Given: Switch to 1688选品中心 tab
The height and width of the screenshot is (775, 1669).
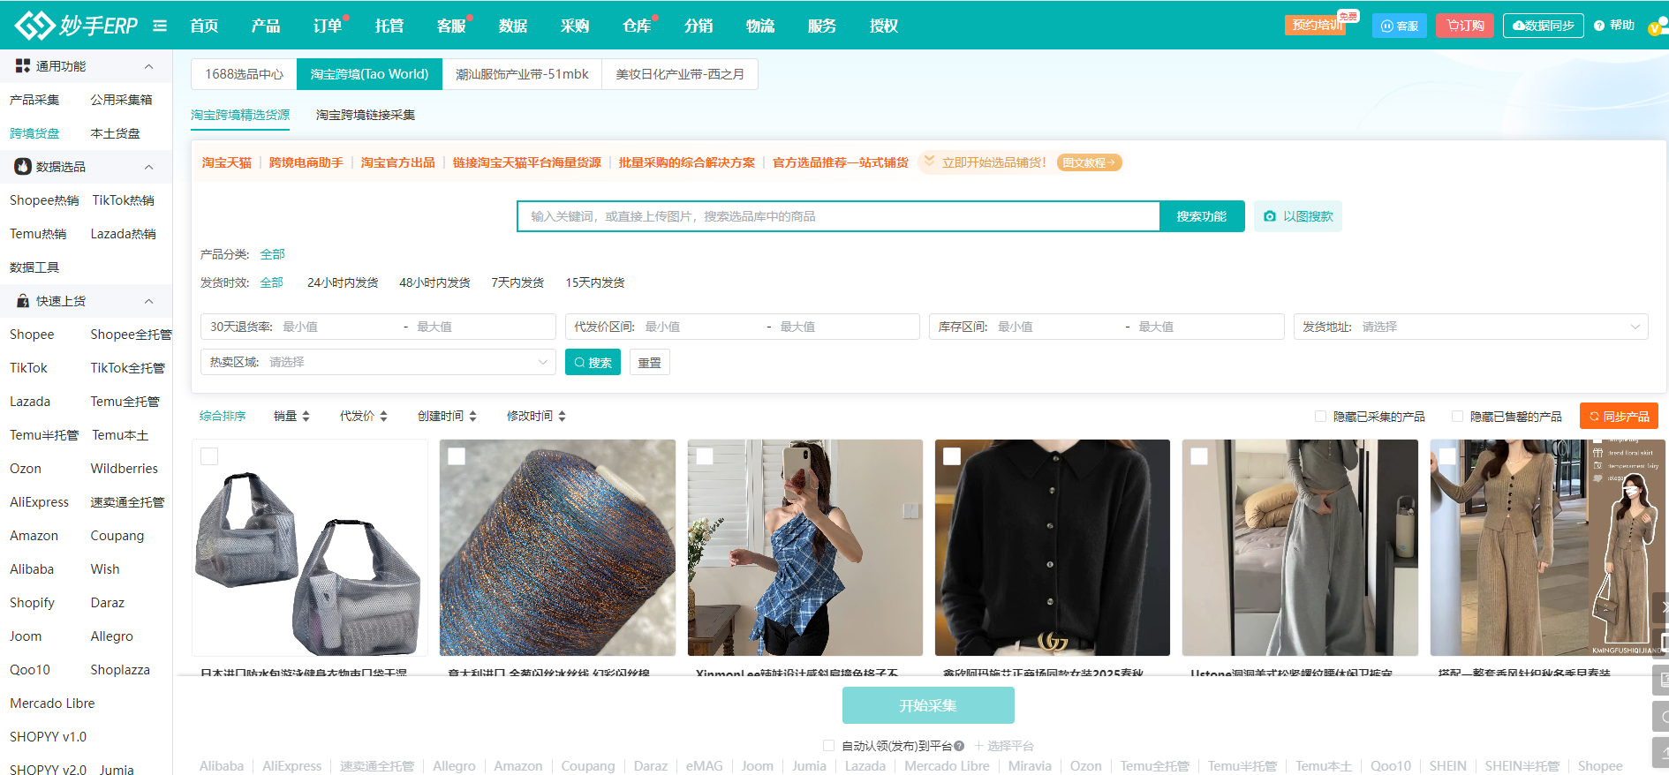Looking at the screenshot, I should (x=244, y=74).
